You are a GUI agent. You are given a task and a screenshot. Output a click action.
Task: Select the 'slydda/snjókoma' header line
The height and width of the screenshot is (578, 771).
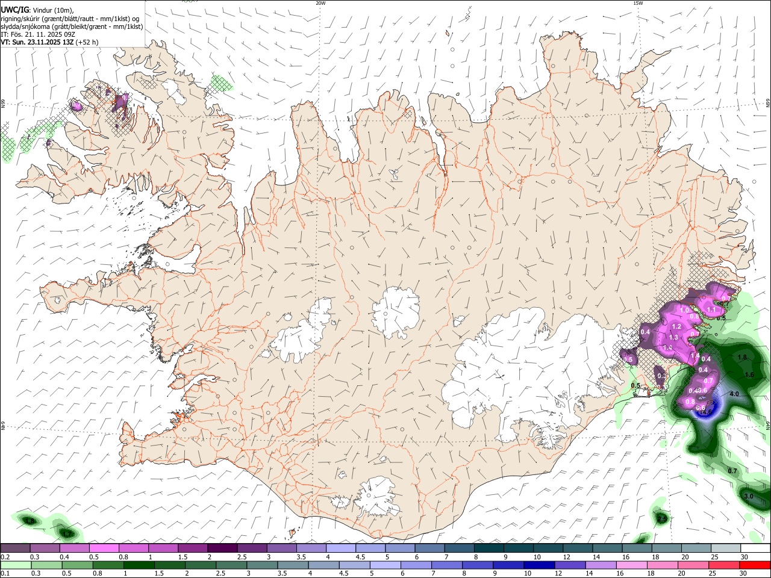(x=72, y=26)
